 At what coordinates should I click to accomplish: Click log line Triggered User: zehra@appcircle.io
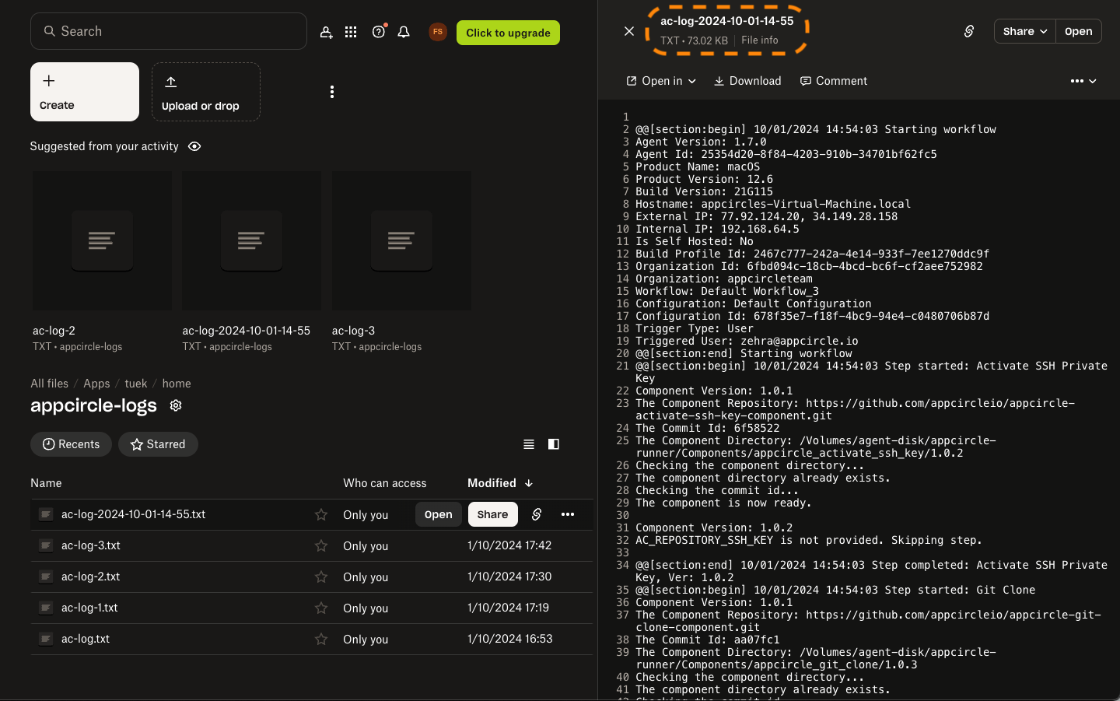click(x=747, y=341)
